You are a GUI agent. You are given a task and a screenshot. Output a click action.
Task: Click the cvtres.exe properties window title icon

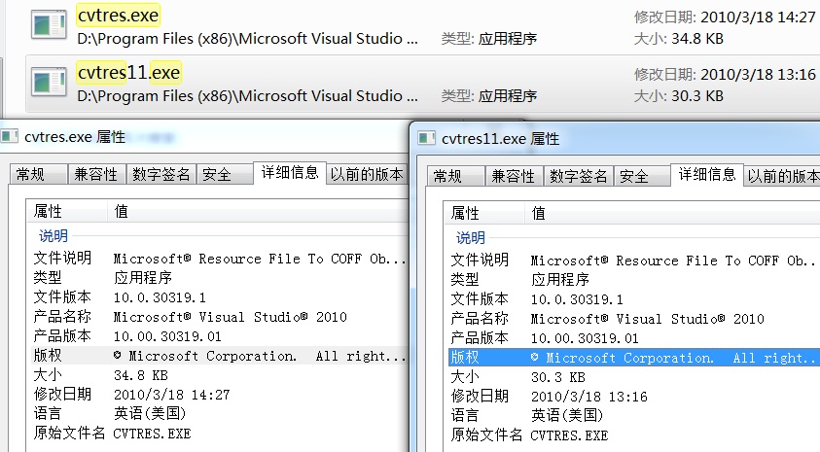(9, 137)
